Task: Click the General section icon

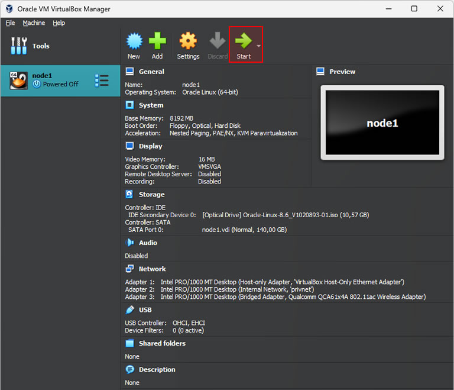Action: tap(129, 72)
